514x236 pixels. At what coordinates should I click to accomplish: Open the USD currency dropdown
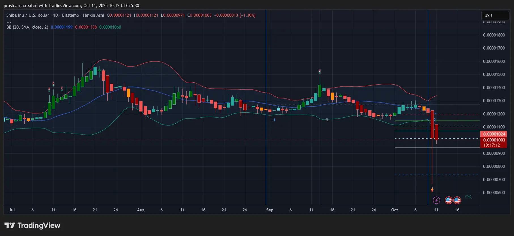coord(495,15)
